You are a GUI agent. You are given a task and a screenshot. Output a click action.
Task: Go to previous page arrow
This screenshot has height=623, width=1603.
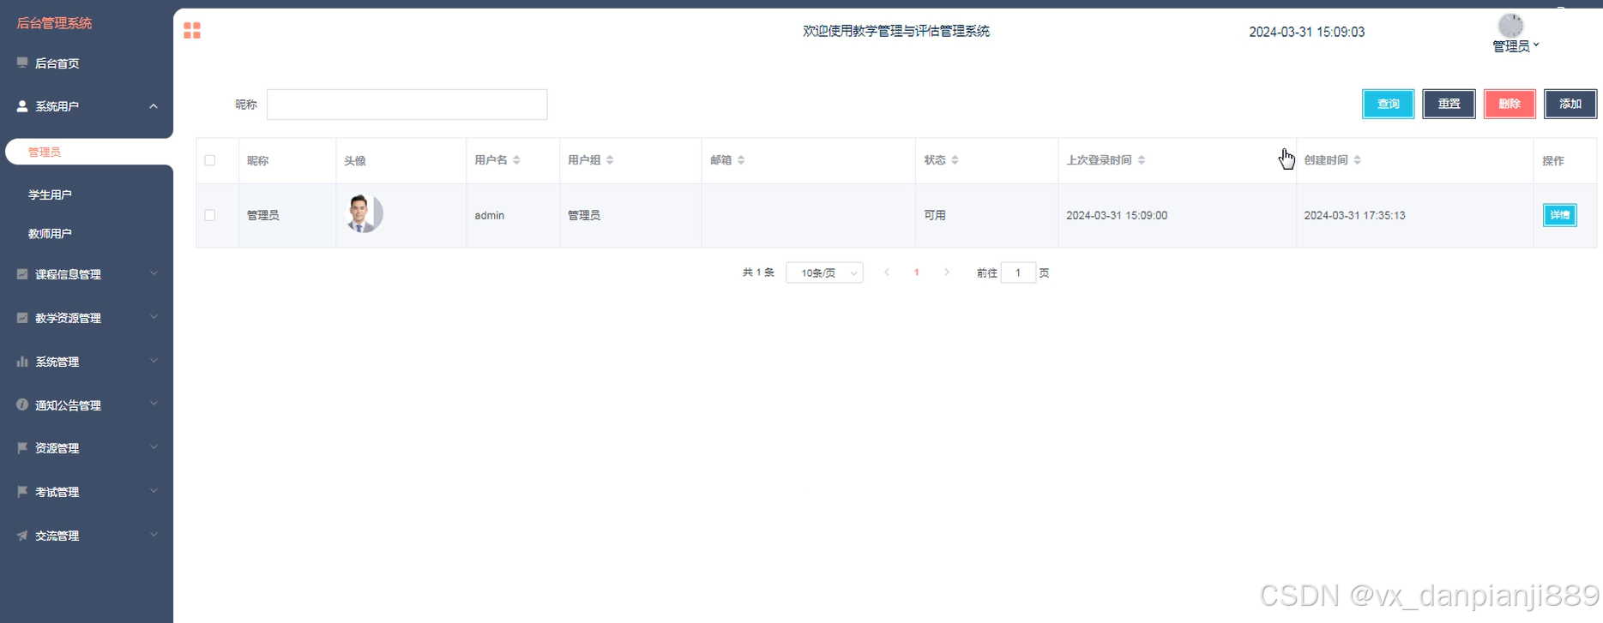pos(887,273)
